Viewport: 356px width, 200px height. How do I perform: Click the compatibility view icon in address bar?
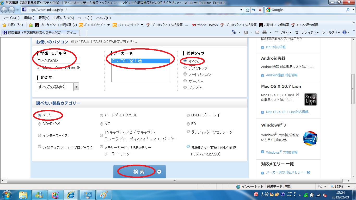pyautogui.click(x=247, y=10)
